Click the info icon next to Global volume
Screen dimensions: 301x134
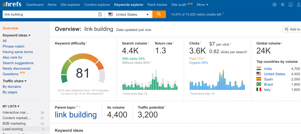[282, 43]
